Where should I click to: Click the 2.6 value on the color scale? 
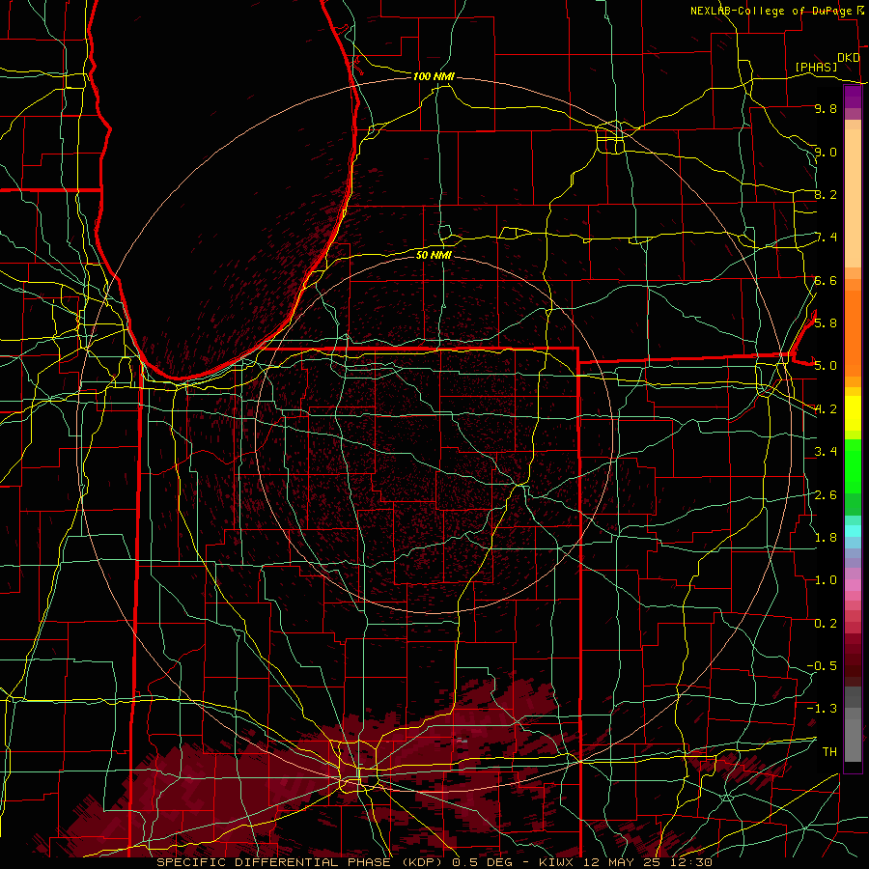pos(826,494)
